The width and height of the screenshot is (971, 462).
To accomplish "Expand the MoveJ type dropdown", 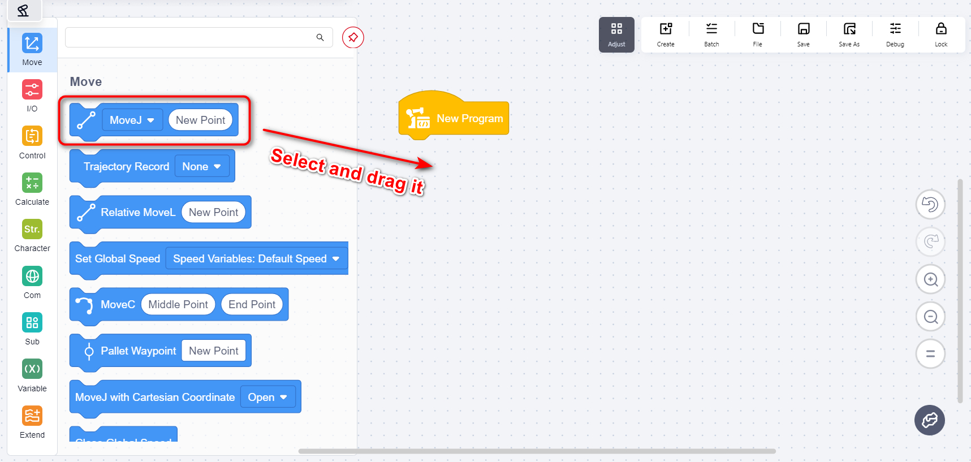I will [x=132, y=120].
